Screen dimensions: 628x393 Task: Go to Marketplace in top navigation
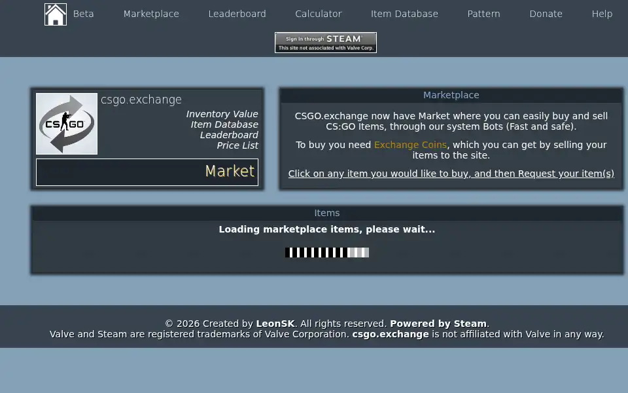tap(151, 14)
